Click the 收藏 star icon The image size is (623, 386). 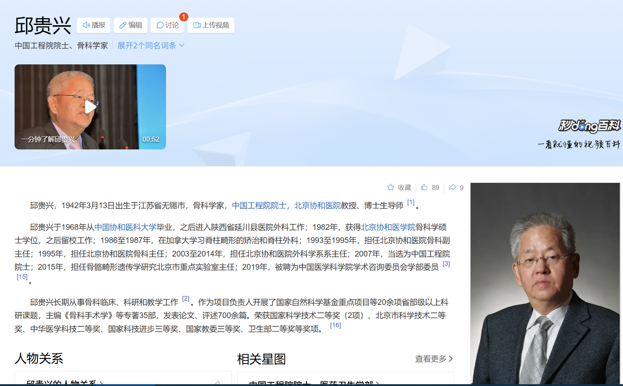[391, 187]
